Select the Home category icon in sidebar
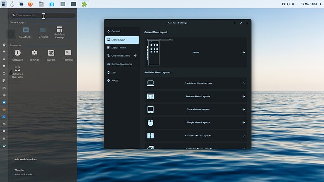This screenshot has width=324, height=182. 4,45
